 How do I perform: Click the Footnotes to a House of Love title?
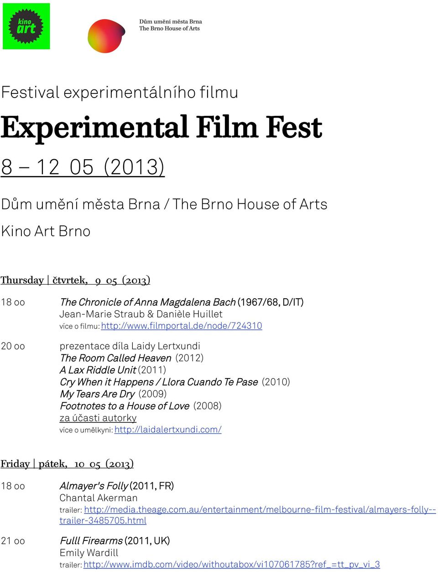coord(125,406)
